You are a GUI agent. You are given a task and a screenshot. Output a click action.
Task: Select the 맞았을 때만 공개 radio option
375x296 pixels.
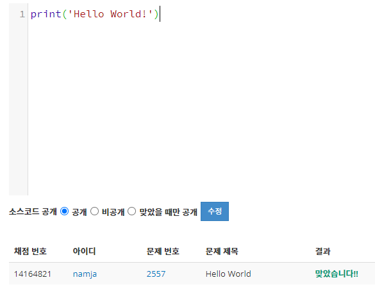click(x=131, y=211)
